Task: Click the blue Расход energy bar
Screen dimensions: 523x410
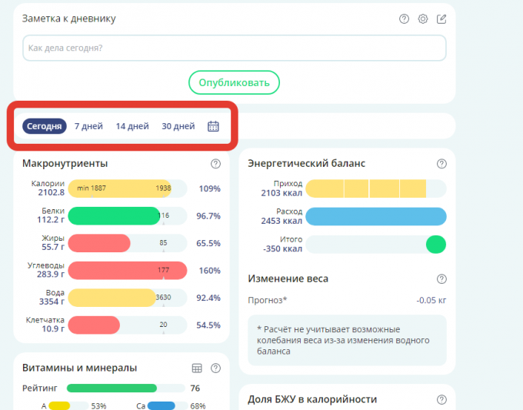Action: pyautogui.click(x=375, y=216)
